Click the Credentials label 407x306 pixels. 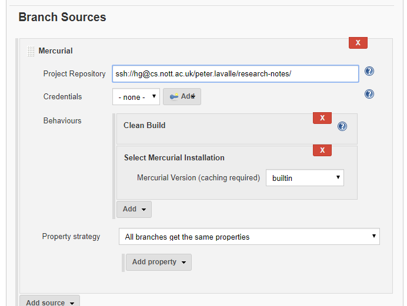coord(62,97)
